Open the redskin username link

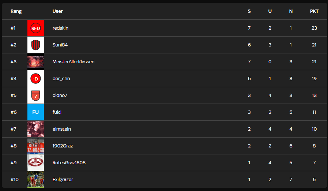[60, 28]
